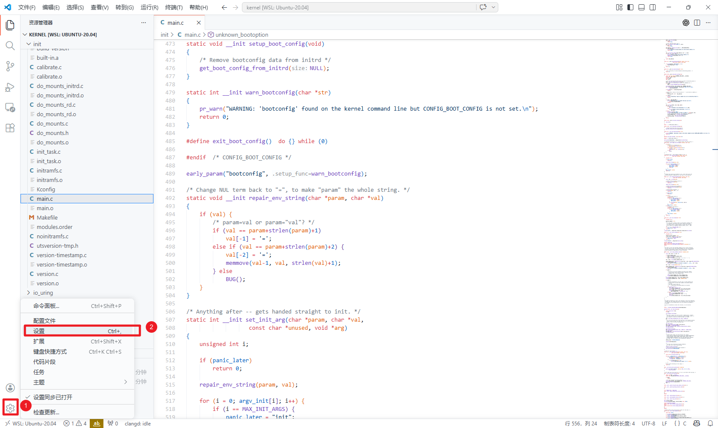Image resolution: width=718 pixels, height=428 pixels.
Task: Open the Copilot chat icon
Action: 483,7
